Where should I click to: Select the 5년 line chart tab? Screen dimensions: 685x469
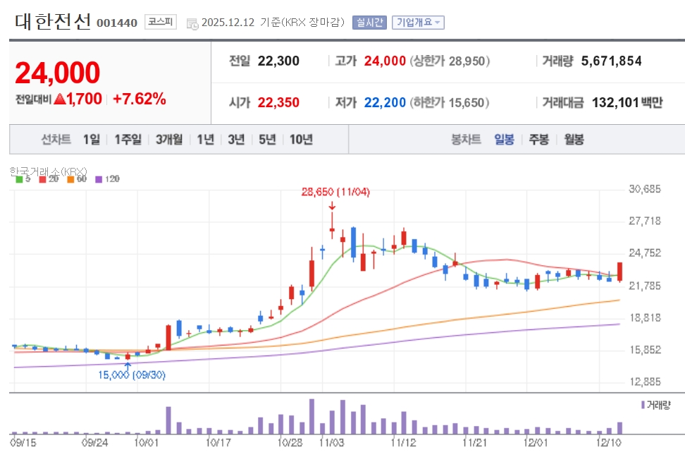(267, 140)
